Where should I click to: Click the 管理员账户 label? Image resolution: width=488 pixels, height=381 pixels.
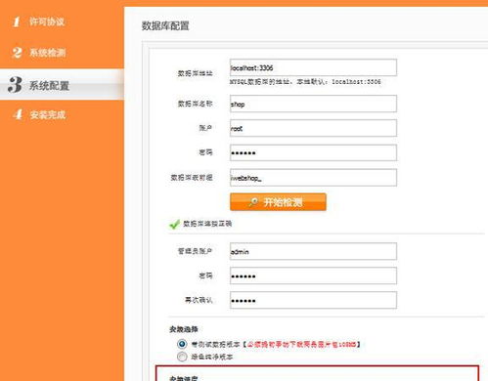pos(195,251)
